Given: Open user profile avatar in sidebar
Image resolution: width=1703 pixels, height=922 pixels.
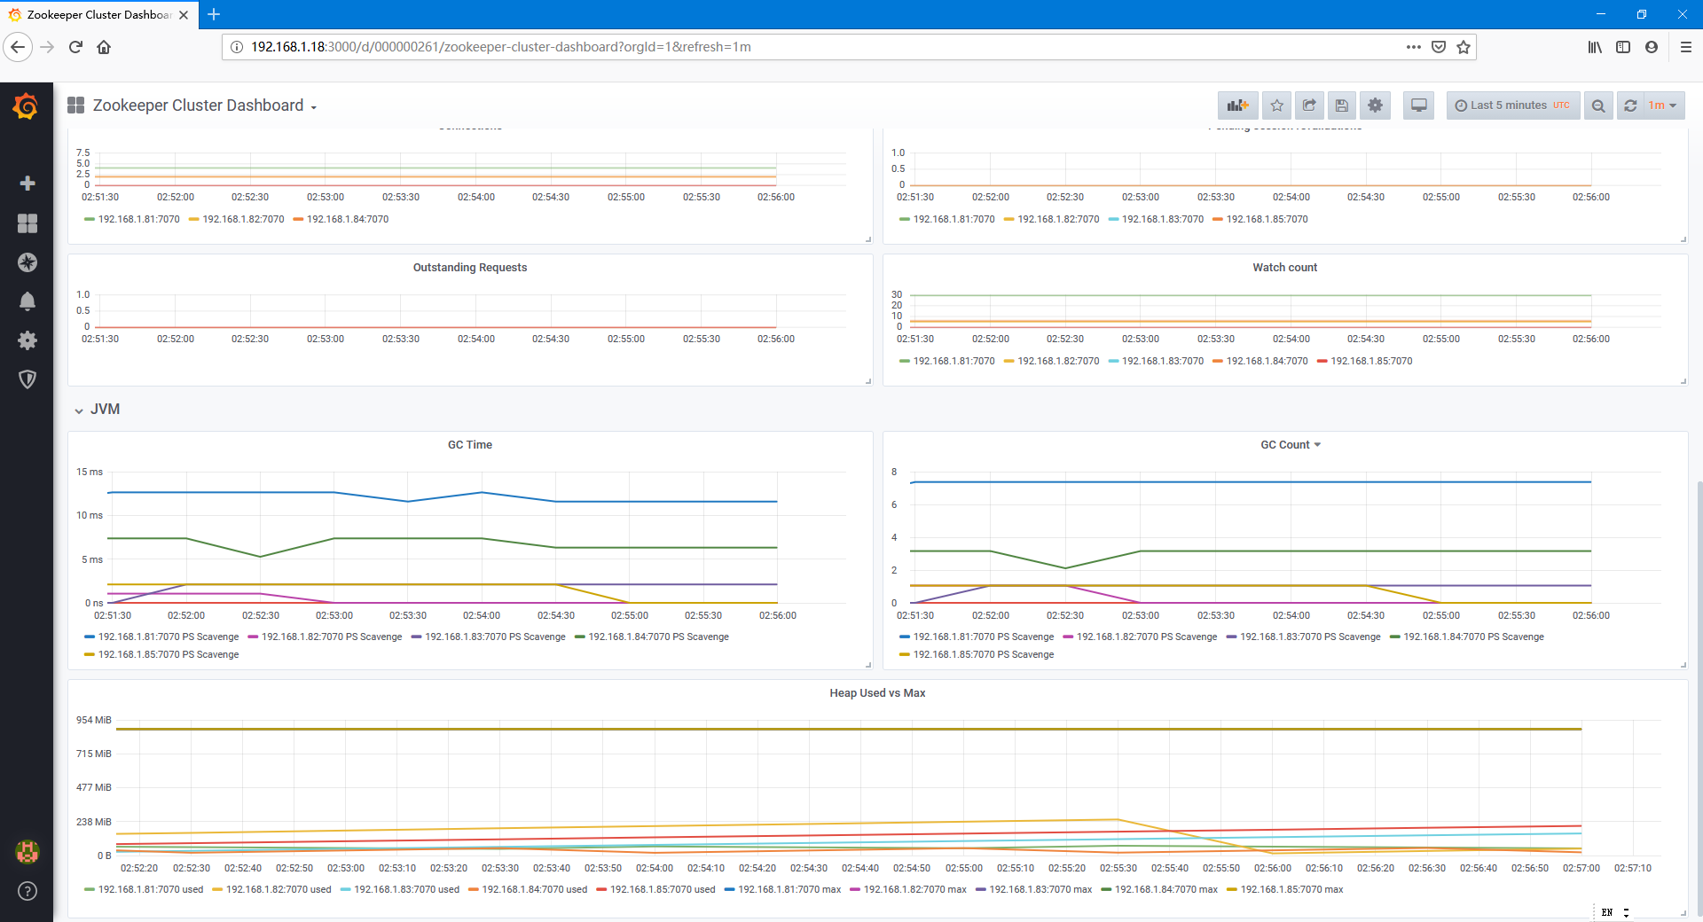Looking at the screenshot, I should (27, 852).
